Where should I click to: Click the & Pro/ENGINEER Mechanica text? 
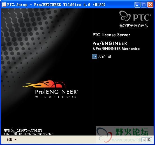click(x=116, y=49)
